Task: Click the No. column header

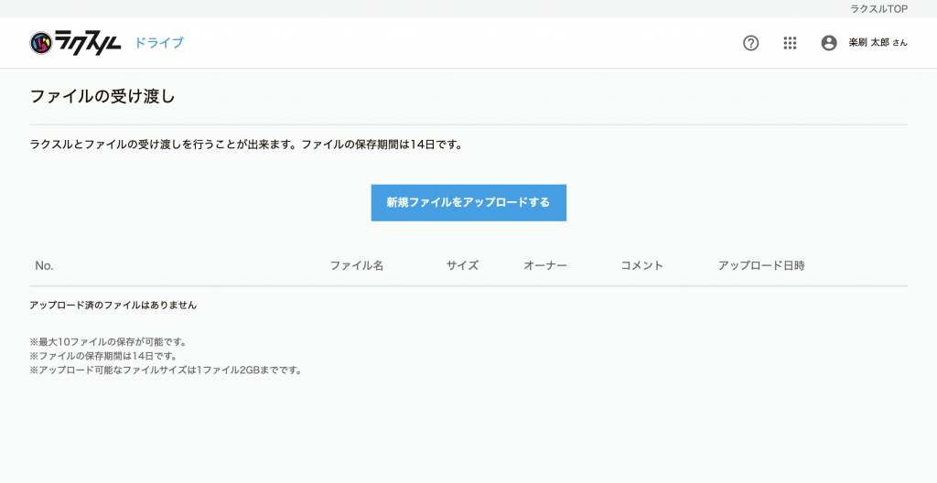Action: pos(44,265)
